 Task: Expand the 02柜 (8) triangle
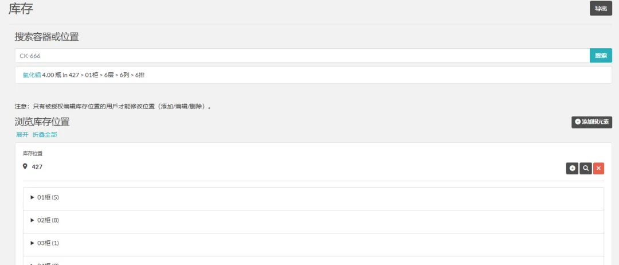coord(33,220)
